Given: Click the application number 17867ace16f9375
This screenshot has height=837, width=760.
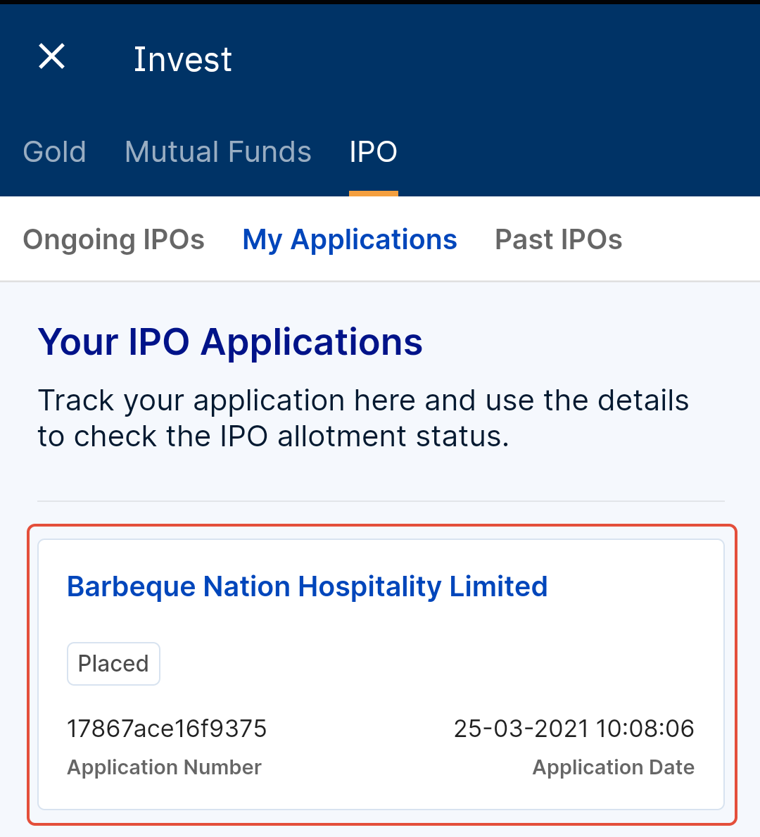Looking at the screenshot, I should pos(167,729).
